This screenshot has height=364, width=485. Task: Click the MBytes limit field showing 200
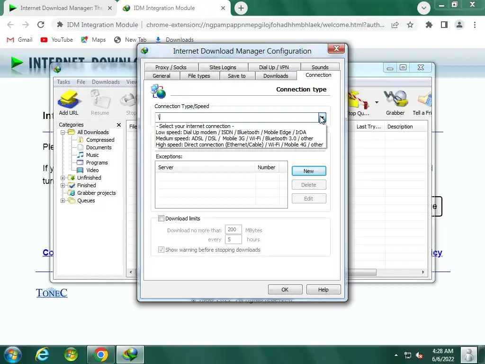233,230
